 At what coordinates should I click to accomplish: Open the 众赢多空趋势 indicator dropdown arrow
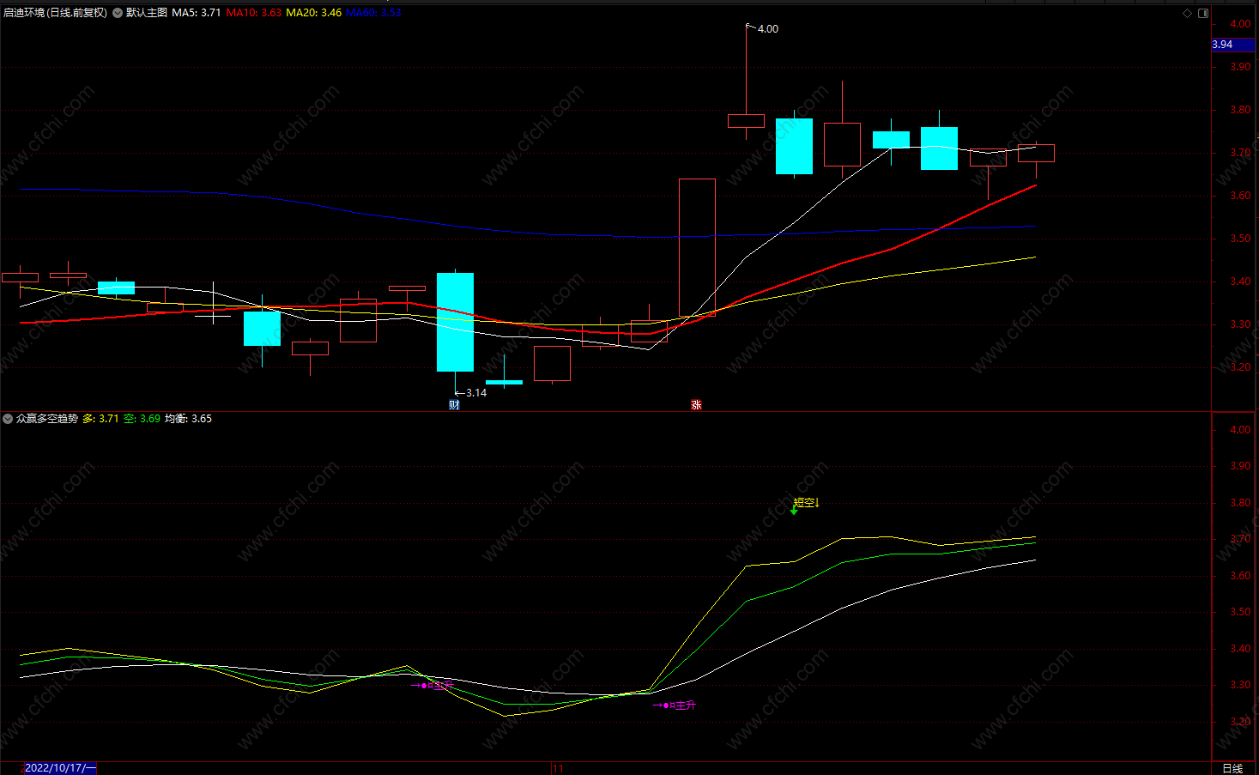click(x=8, y=419)
